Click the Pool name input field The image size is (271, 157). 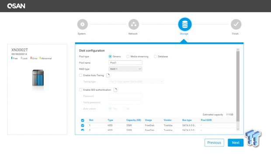tap(125, 63)
